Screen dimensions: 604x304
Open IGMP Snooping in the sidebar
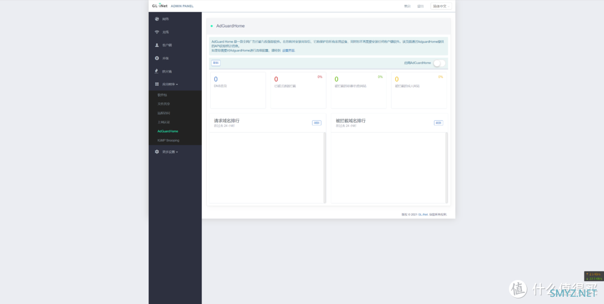(168, 140)
